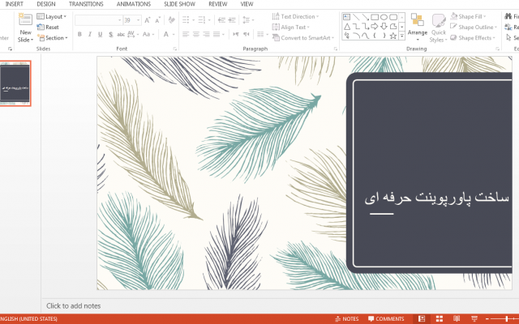Select the Text Box shape in gallery

pos(346,17)
